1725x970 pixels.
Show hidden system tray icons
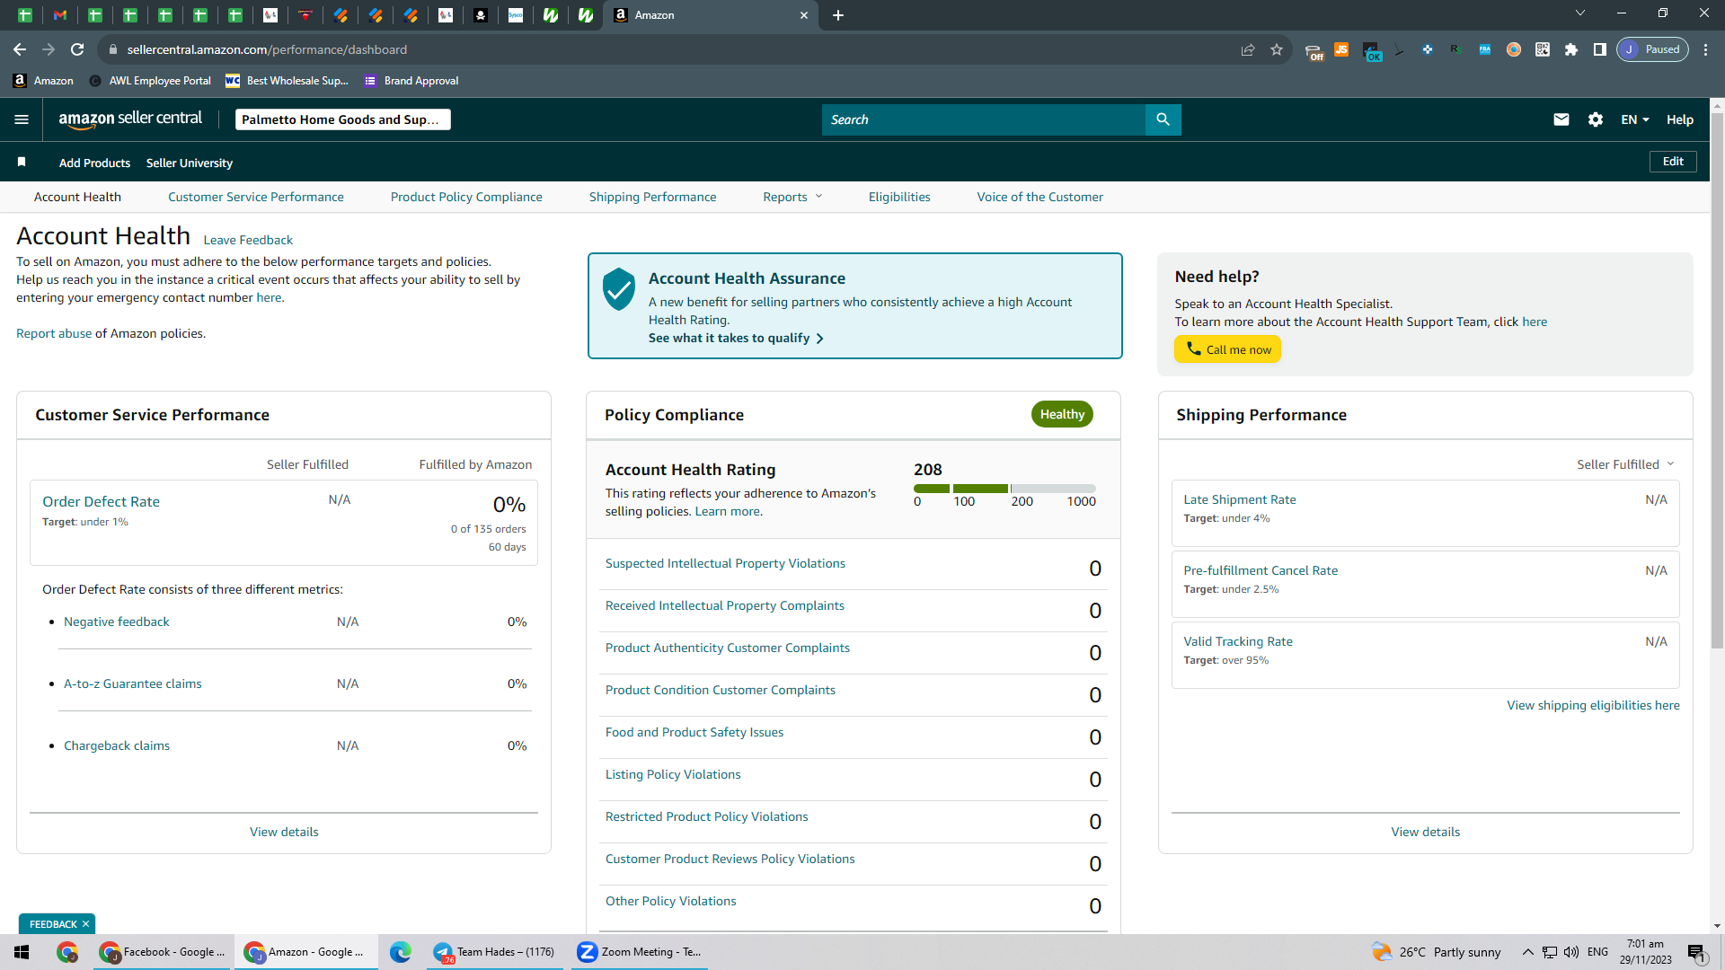(1527, 952)
